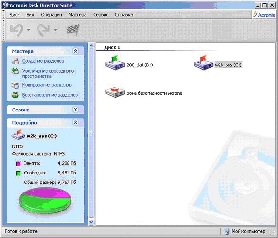Click the Диск 1 group header

pos(112,47)
